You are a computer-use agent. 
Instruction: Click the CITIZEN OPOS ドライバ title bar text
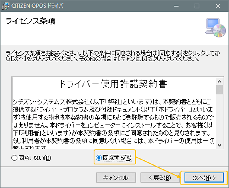coord(37,6)
